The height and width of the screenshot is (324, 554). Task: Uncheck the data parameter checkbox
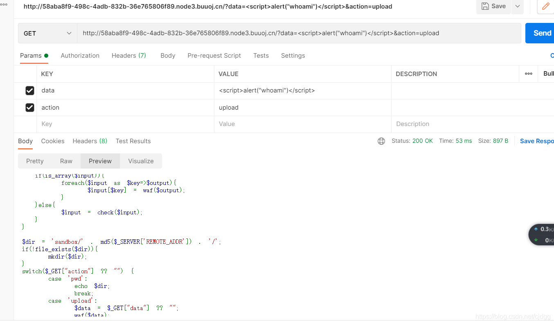tap(30, 90)
